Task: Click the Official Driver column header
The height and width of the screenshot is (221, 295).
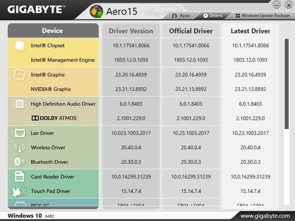Action: pyautogui.click(x=191, y=31)
